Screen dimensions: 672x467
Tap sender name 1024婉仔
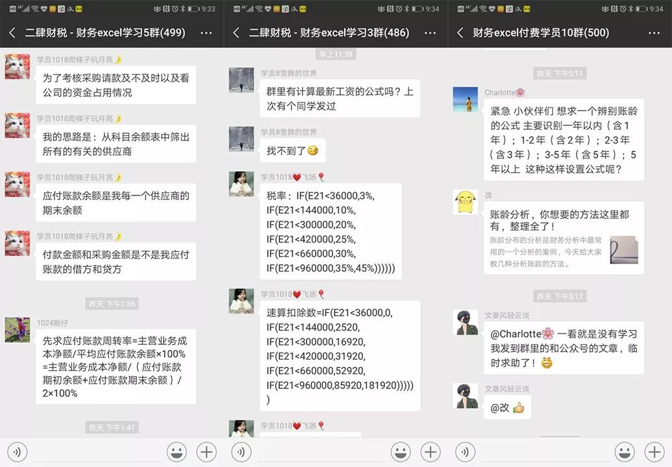click(x=53, y=322)
